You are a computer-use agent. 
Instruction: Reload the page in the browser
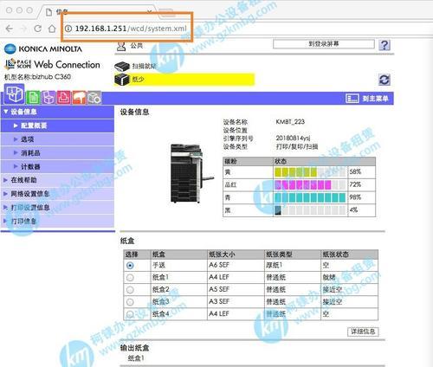pyautogui.click(x=37, y=29)
